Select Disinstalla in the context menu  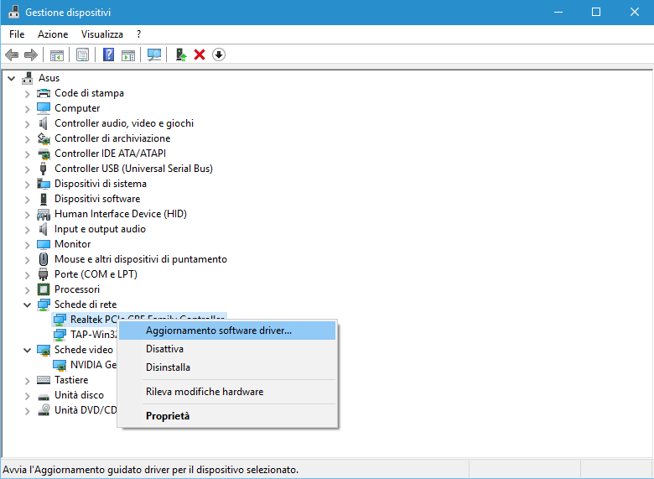tap(168, 367)
